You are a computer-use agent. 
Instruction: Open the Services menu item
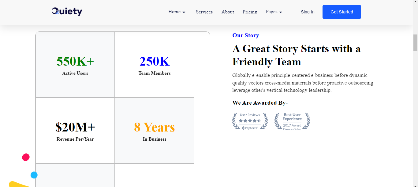204,12
